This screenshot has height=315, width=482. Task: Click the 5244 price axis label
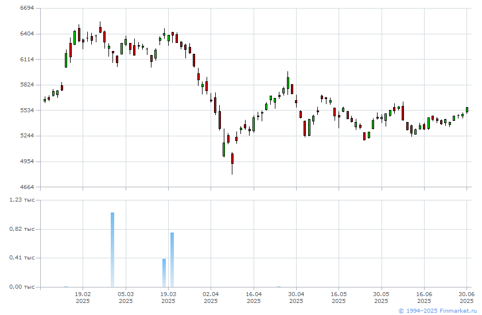27,136
